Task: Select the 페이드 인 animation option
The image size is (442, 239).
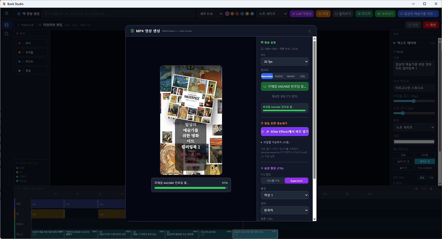Action: coord(425,161)
